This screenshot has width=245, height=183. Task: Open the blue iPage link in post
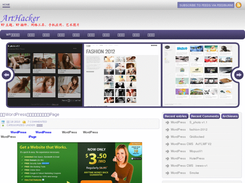32,137
